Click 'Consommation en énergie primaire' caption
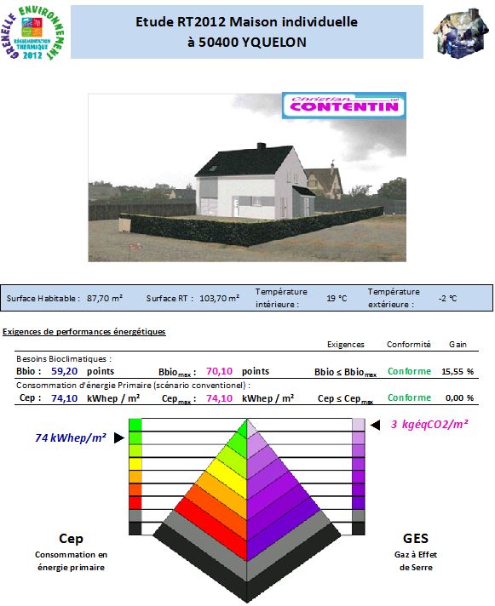 click(x=72, y=561)
